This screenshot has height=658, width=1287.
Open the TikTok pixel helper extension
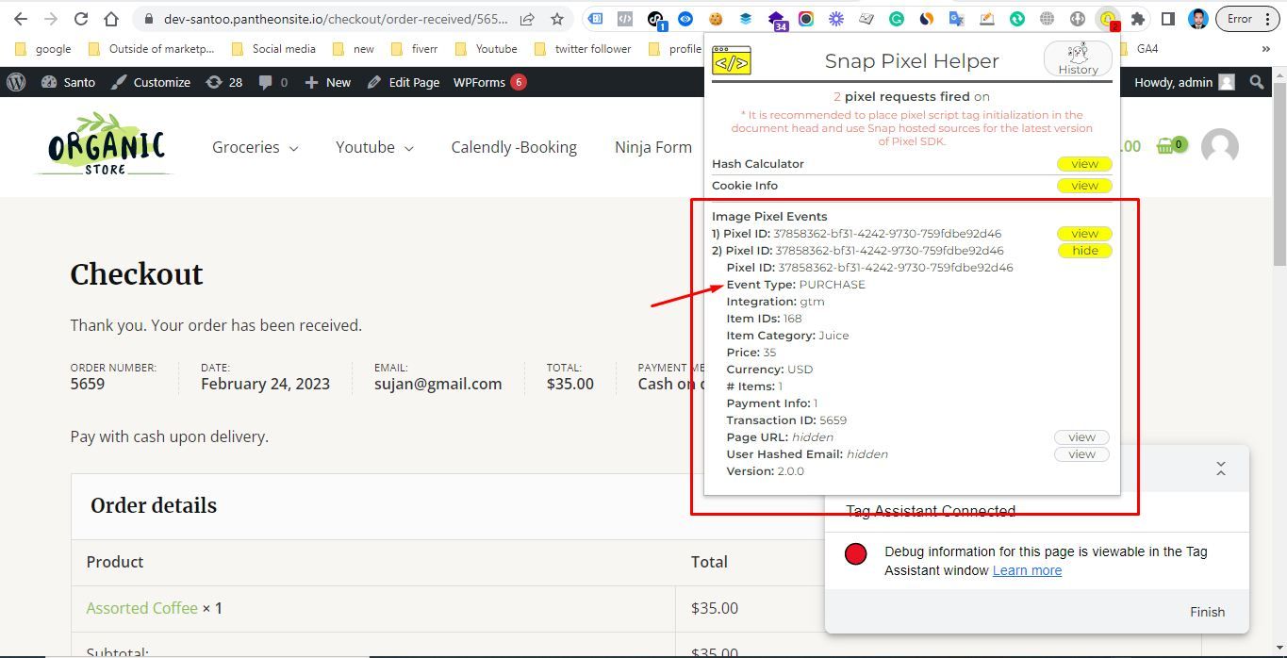tap(655, 19)
